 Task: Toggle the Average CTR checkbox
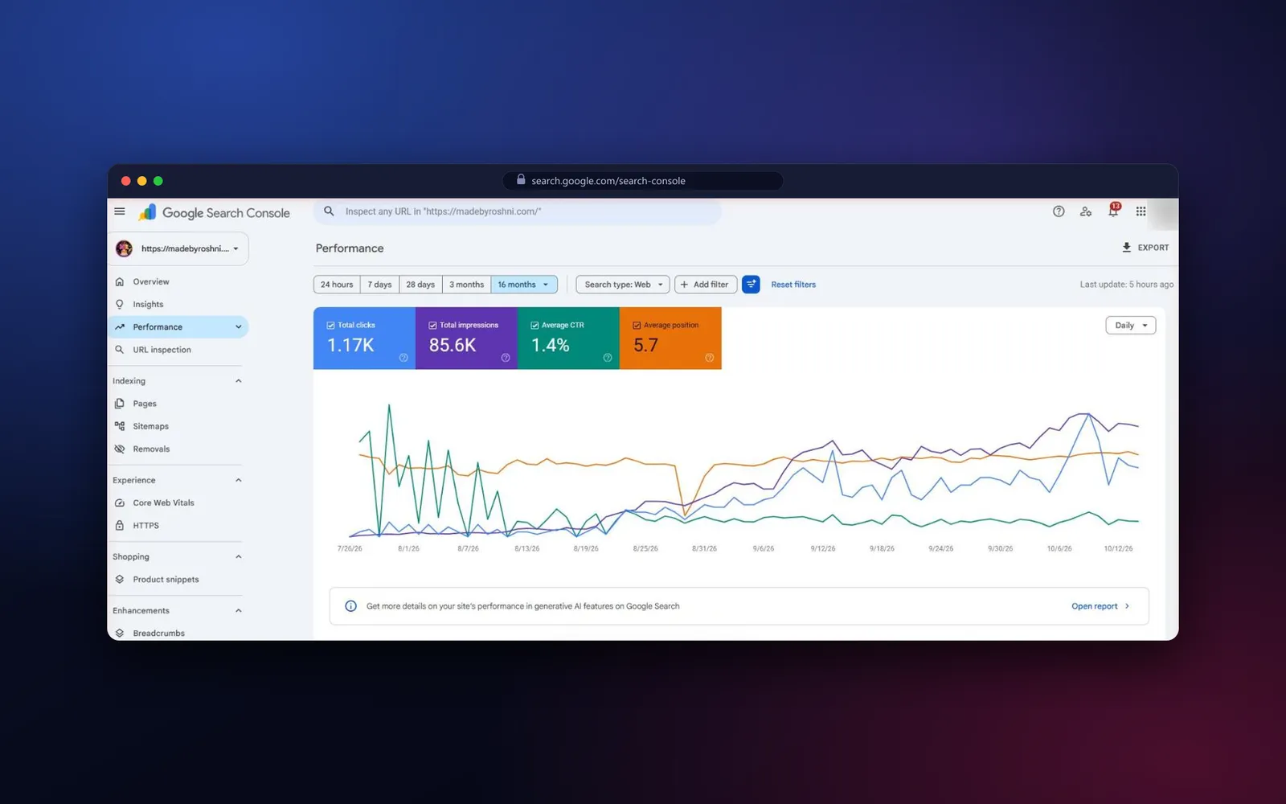coord(534,326)
